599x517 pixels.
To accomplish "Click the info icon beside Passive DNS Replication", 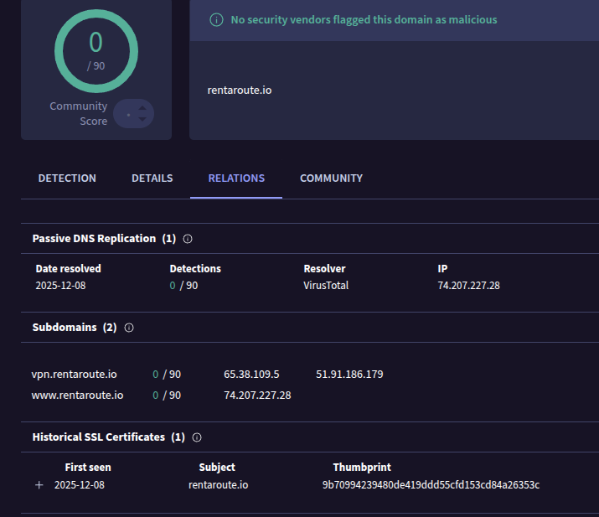I will pyautogui.click(x=188, y=239).
